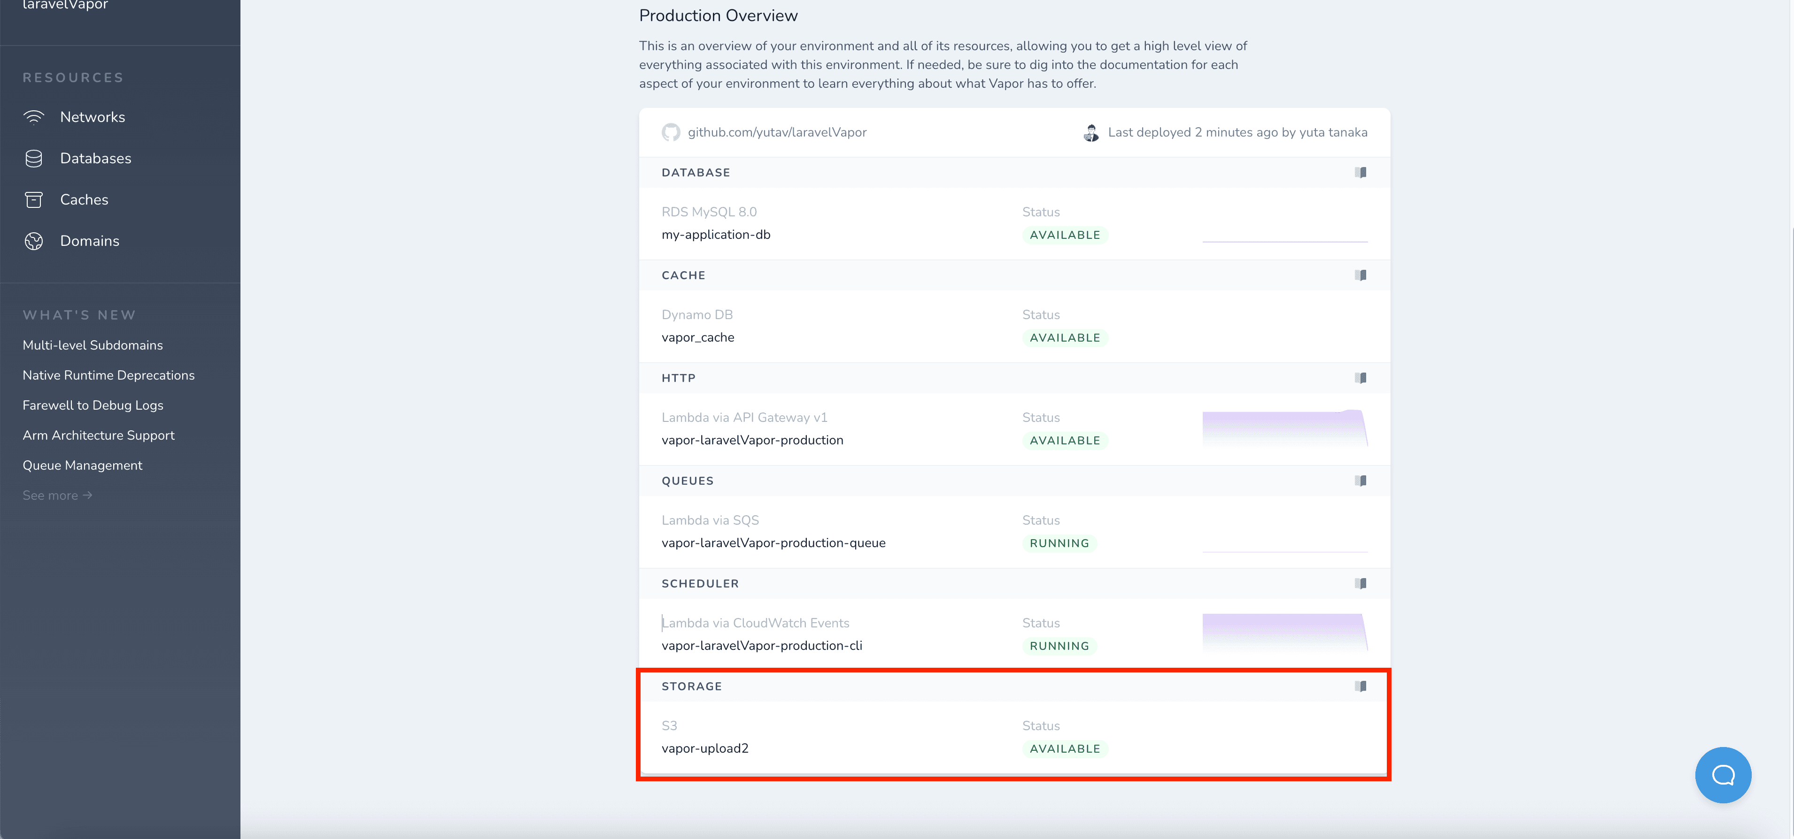
Task: Click STORAGE section header
Action: [692, 686]
